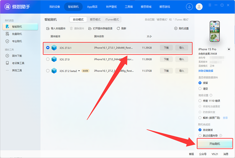Open the download manager arrow icon
This screenshot has width=235, height=158.
(x=189, y=7)
